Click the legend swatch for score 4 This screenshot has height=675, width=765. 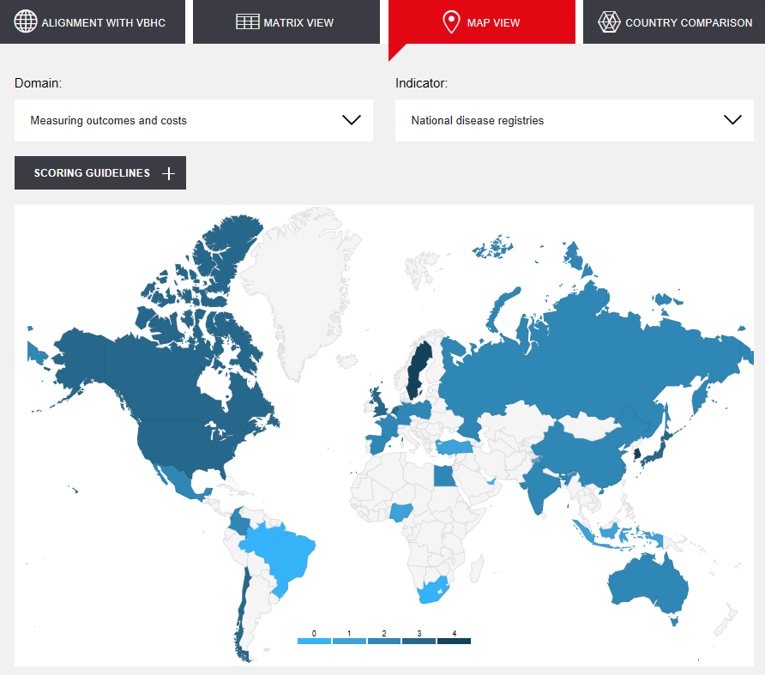click(x=455, y=641)
